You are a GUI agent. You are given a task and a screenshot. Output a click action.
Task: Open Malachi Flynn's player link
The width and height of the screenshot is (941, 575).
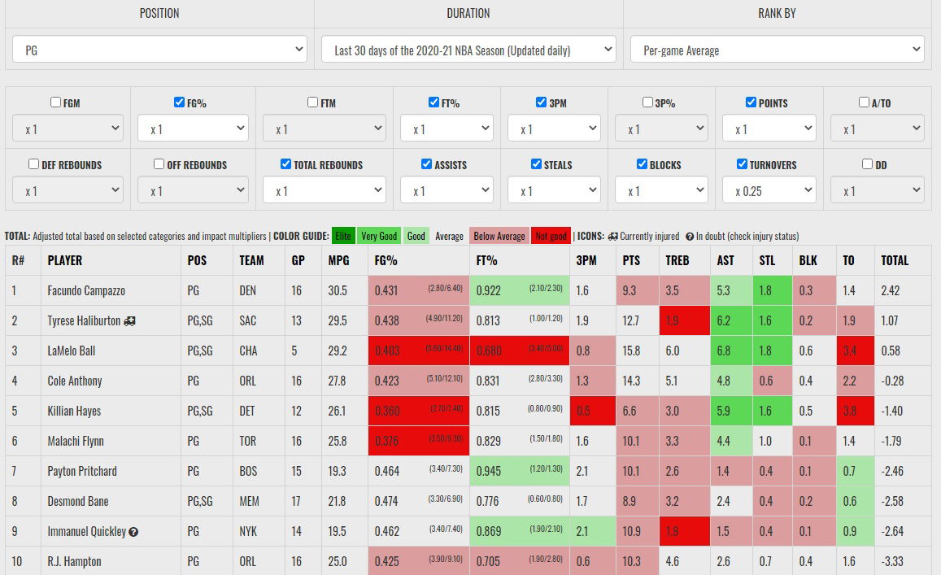tap(76, 441)
